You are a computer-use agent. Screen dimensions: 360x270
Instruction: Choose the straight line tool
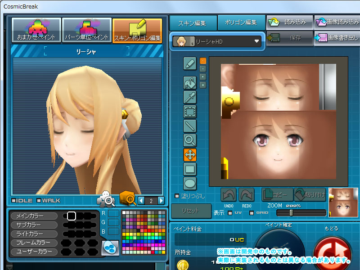[190, 126]
